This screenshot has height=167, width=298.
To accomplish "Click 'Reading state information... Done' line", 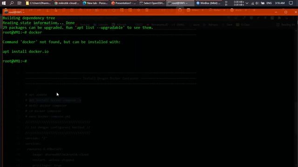I will click(x=39, y=23).
